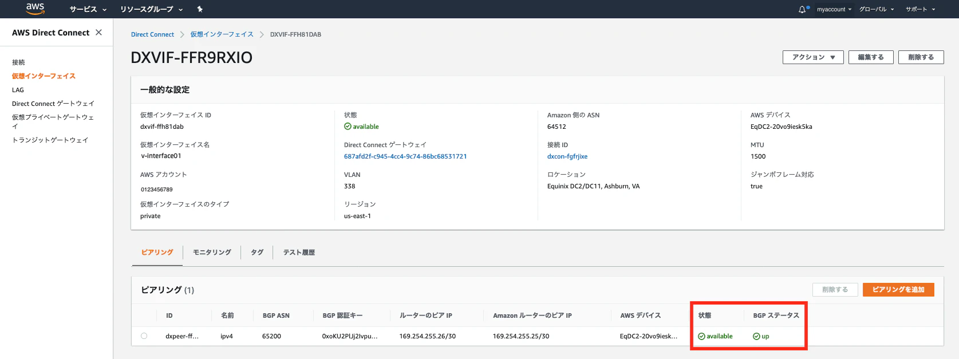959x359 pixels.
Task: Click the ID column header
Action: [x=169, y=315]
